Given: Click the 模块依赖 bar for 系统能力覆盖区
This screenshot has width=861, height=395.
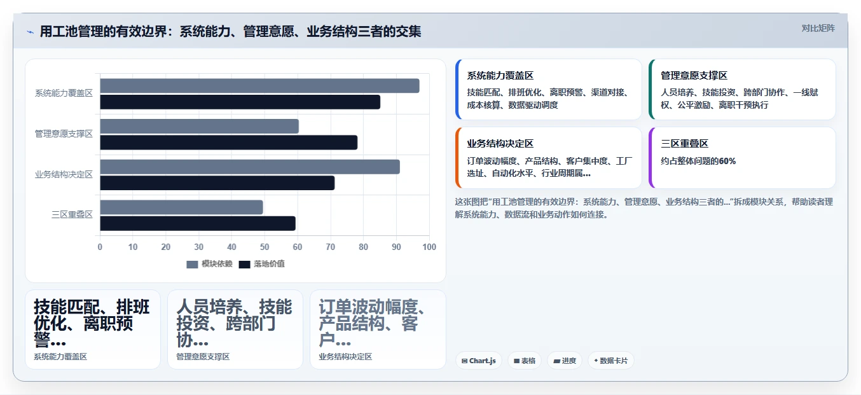Looking at the screenshot, I should pyautogui.click(x=259, y=86).
